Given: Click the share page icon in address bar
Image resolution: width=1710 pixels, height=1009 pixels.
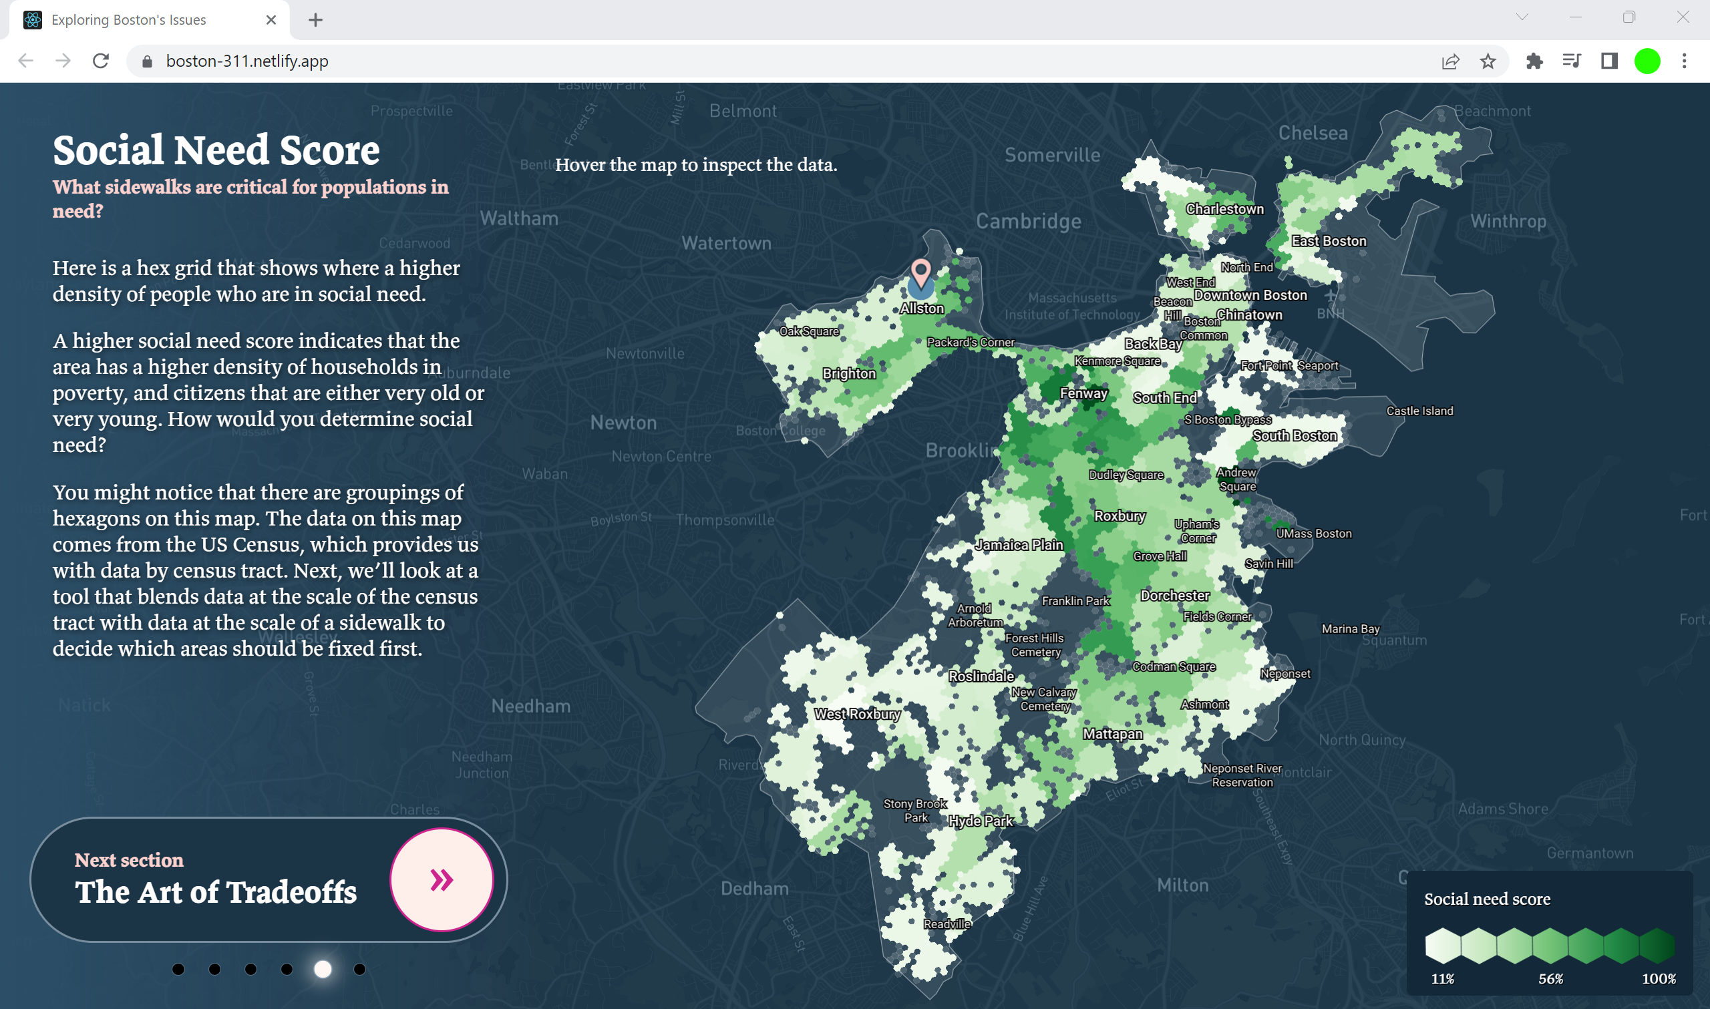Looking at the screenshot, I should pyautogui.click(x=1450, y=61).
